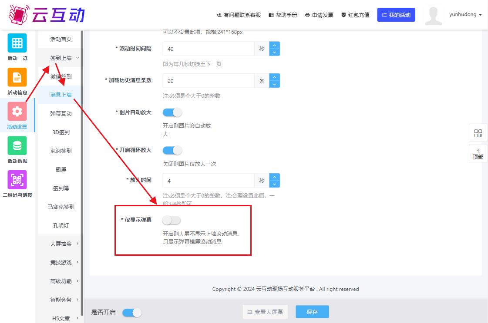Open 活动信息 document icon
Viewport: 488px width, 323px height.
click(x=17, y=77)
